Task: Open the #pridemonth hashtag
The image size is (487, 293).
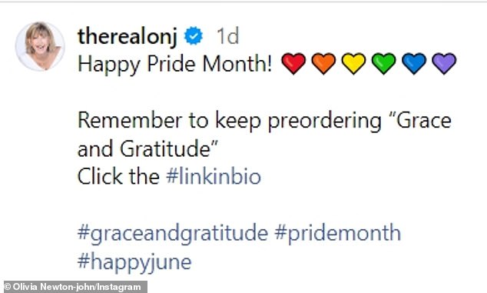Action: (338, 234)
